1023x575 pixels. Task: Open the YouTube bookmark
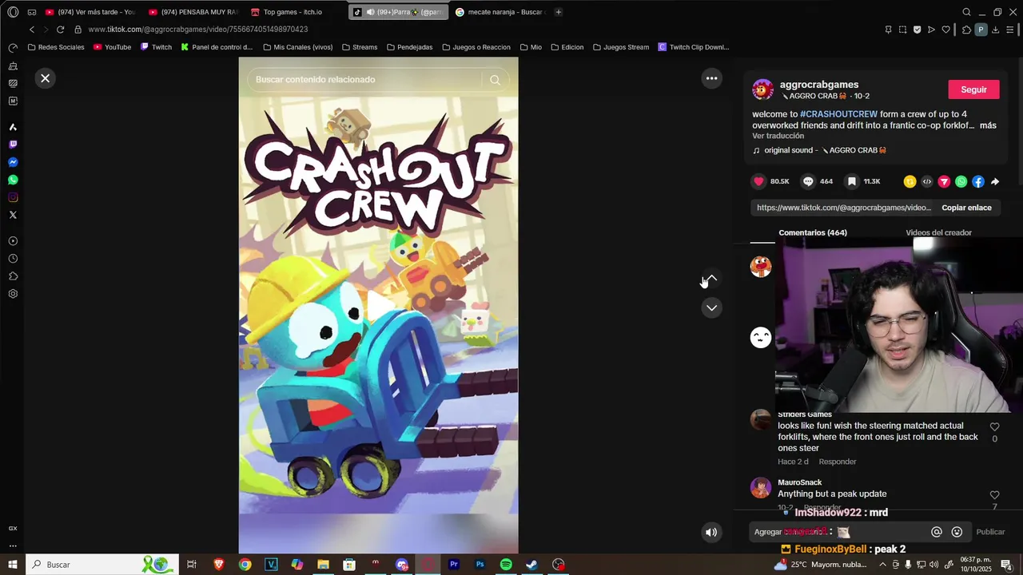(112, 47)
